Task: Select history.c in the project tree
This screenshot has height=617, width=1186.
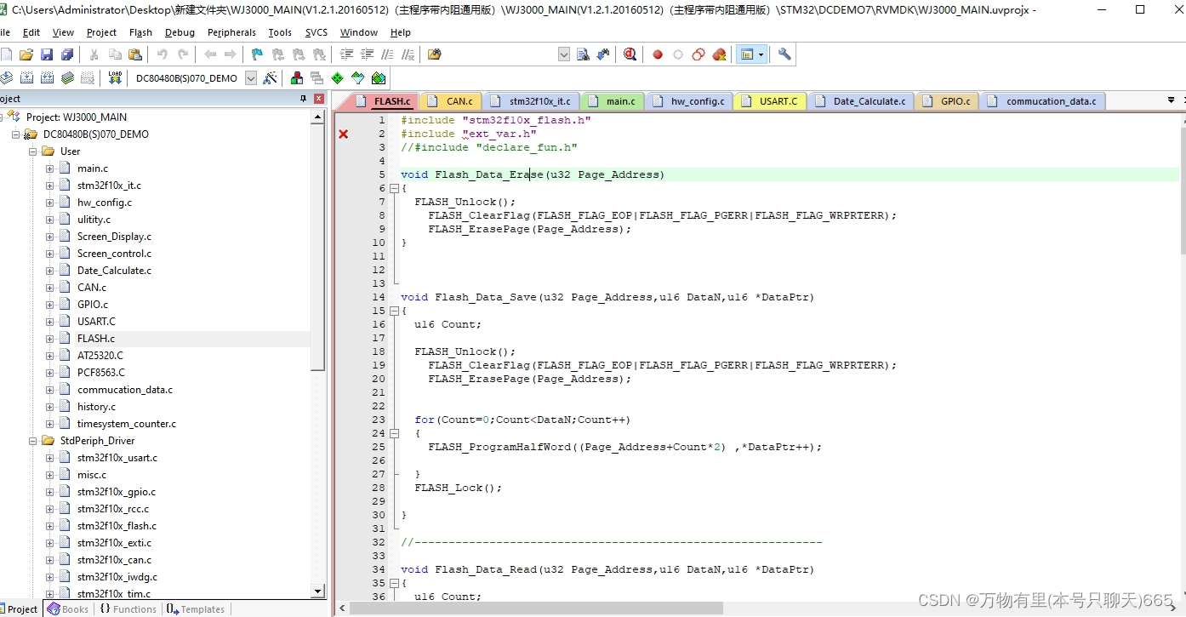Action: click(x=96, y=407)
